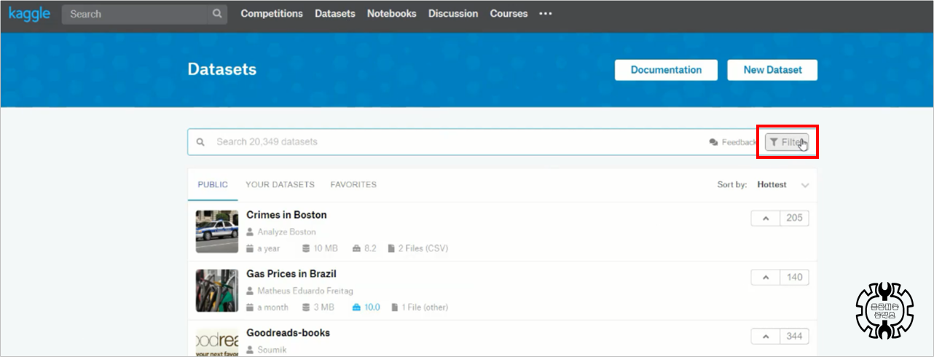Click the file icon beside 2 Files (CSV)

coord(391,248)
